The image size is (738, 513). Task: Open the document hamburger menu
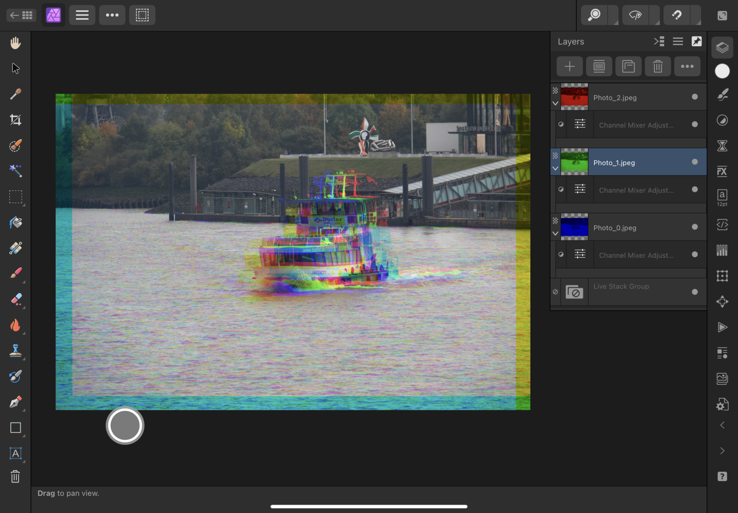(x=82, y=15)
